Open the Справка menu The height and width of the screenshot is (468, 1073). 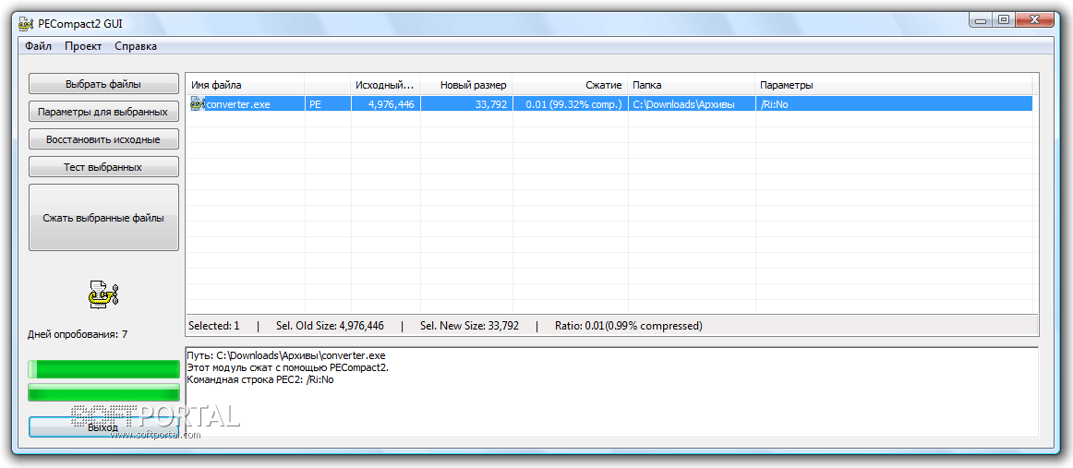[x=136, y=46]
